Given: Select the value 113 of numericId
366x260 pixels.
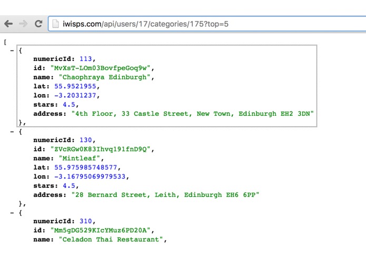Looking at the screenshot, I should pyautogui.click(x=86, y=59).
